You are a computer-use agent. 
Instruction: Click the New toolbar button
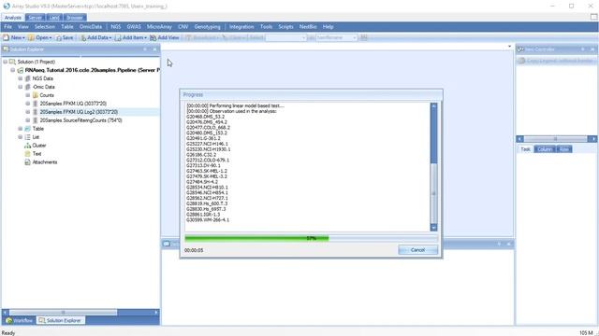tap(14, 37)
